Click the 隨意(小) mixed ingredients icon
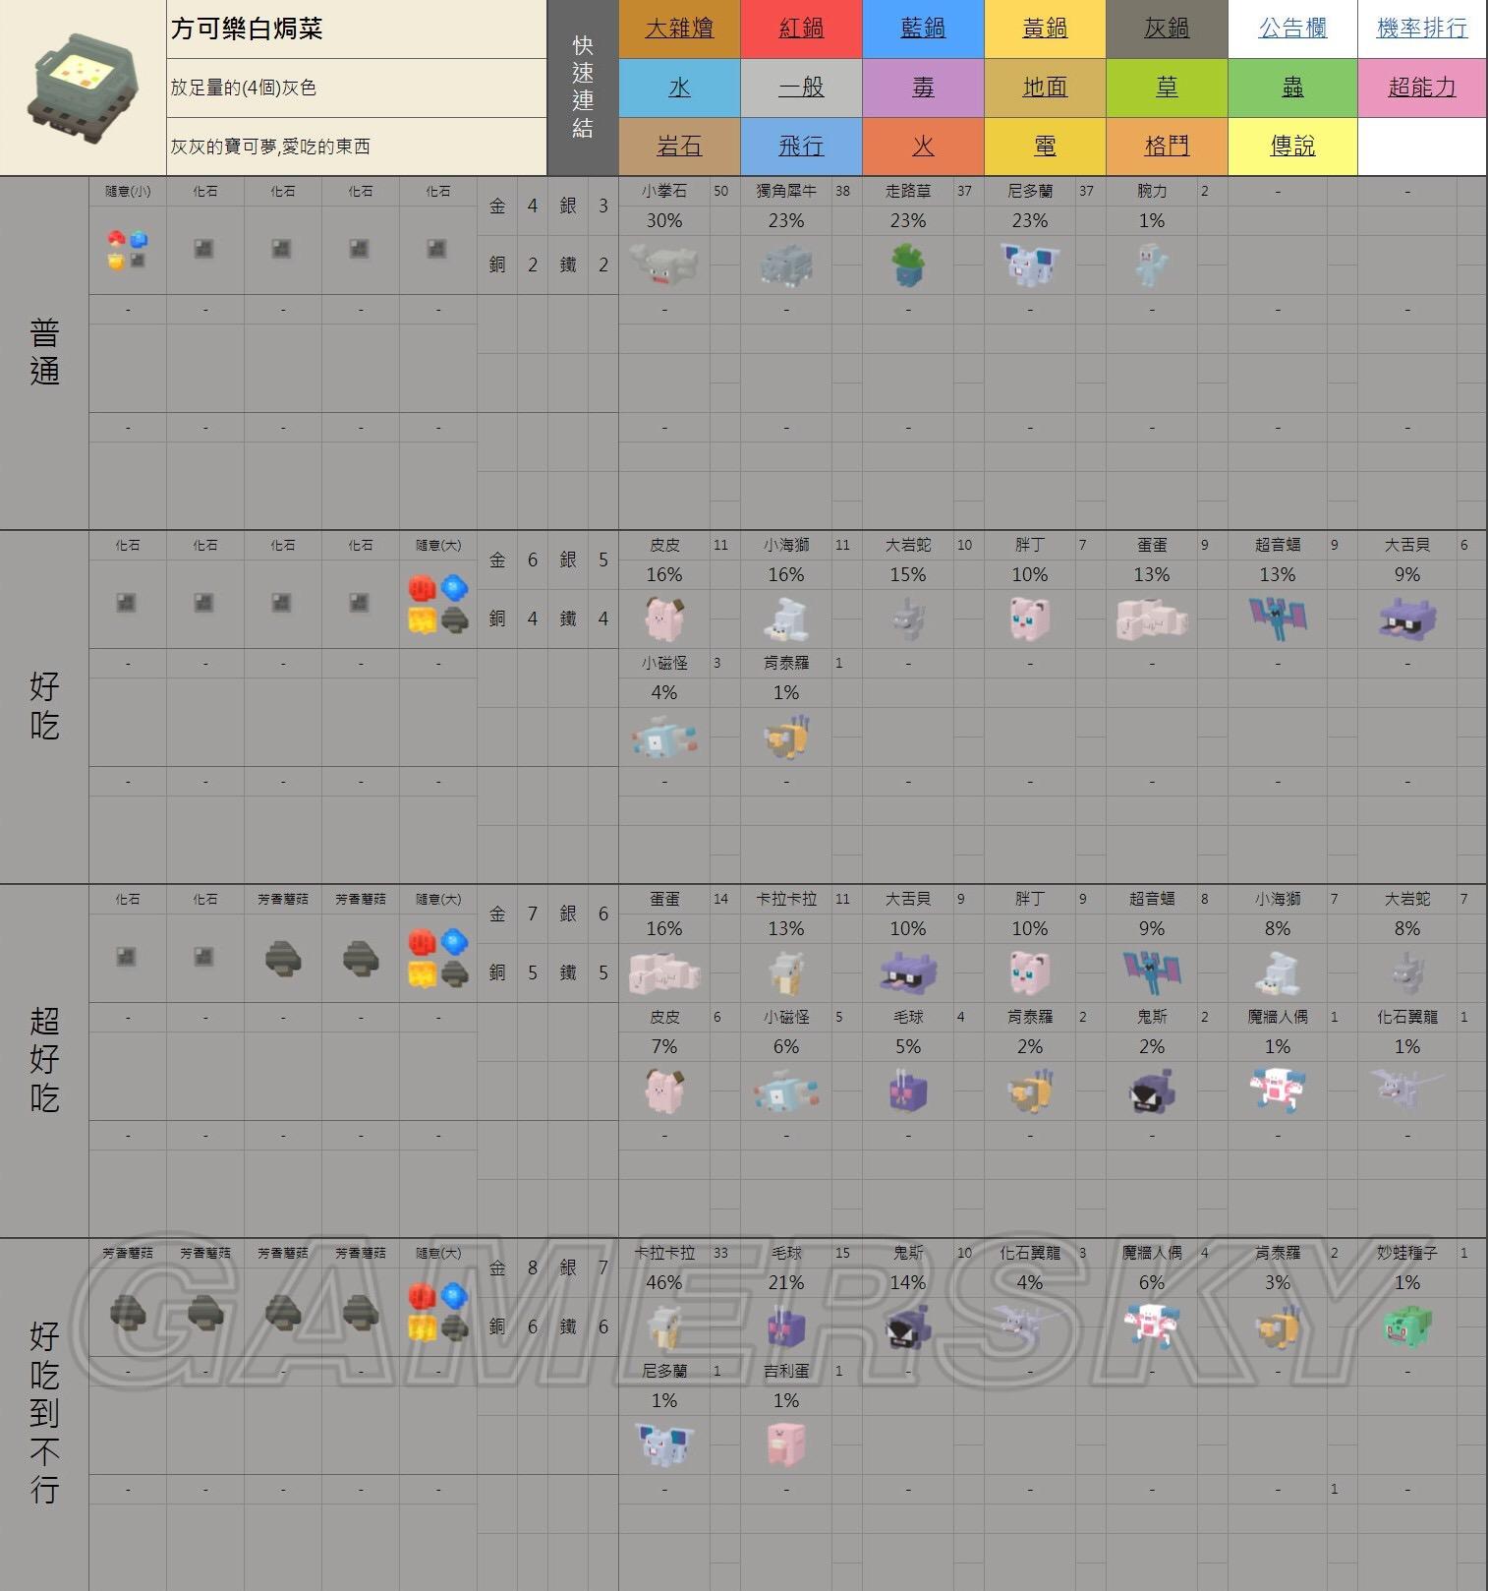Viewport: 1488px width, 1591px height. [127, 250]
